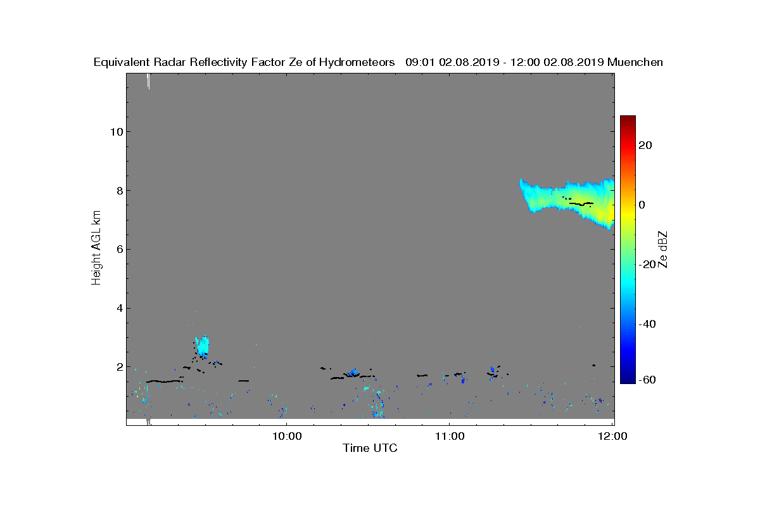Click the date range '09:01 02.08.2019 - 12:00 02.08.2019 Muenchen'
Viewport: 760px width, 507px height.
click(x=535, y=62)
